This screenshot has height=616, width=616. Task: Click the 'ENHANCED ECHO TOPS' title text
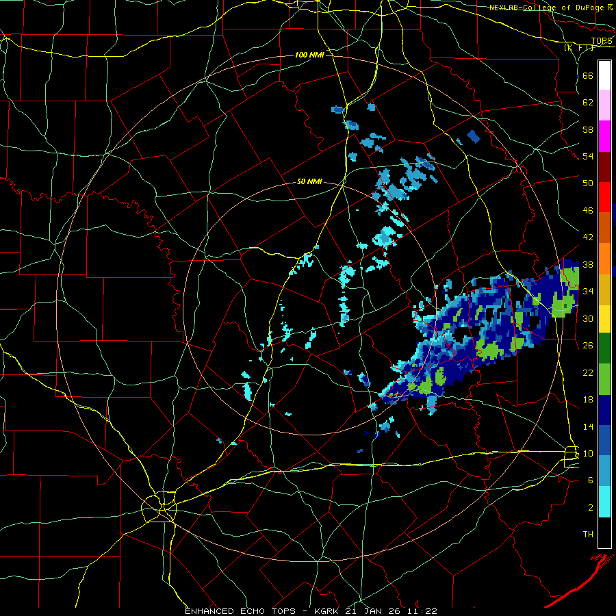click(240, 611)
